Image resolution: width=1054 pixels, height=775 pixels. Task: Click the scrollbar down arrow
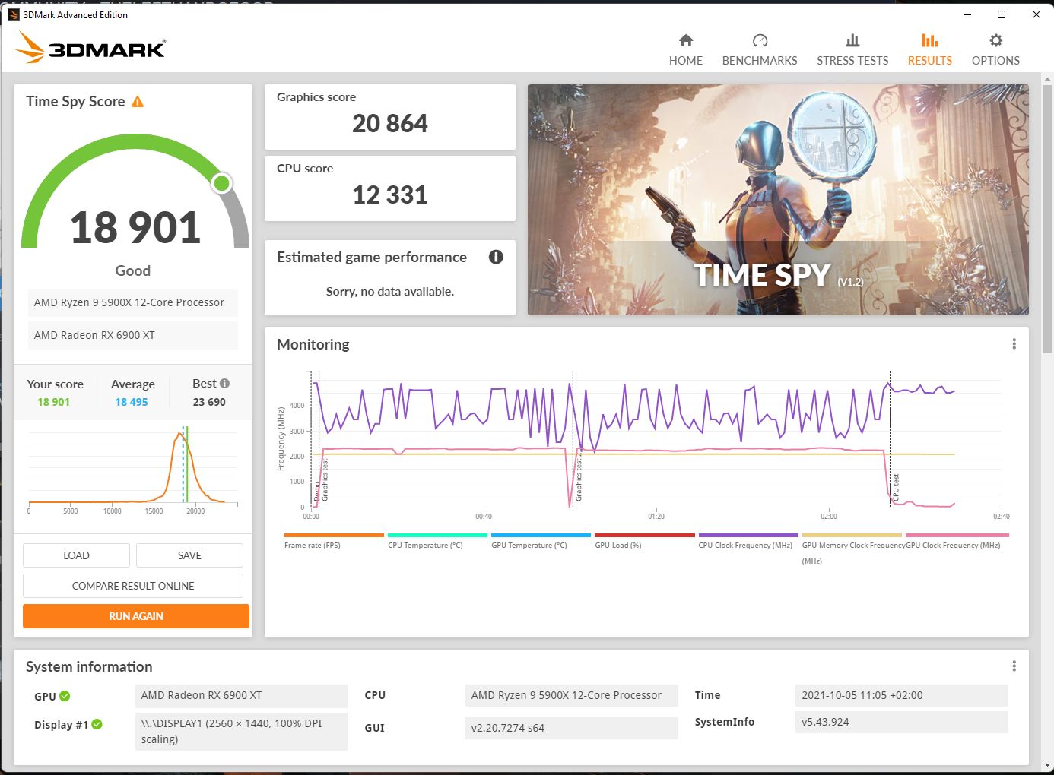point(1048,764)
